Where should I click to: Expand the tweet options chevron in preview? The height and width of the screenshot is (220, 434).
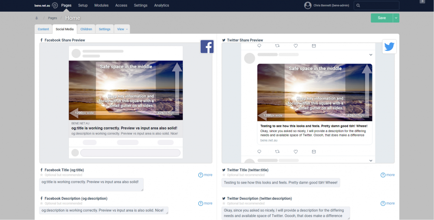(371, 55)
